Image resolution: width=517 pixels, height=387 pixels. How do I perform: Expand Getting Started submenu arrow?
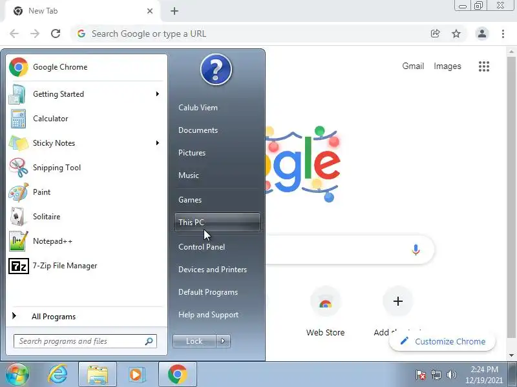157,94
